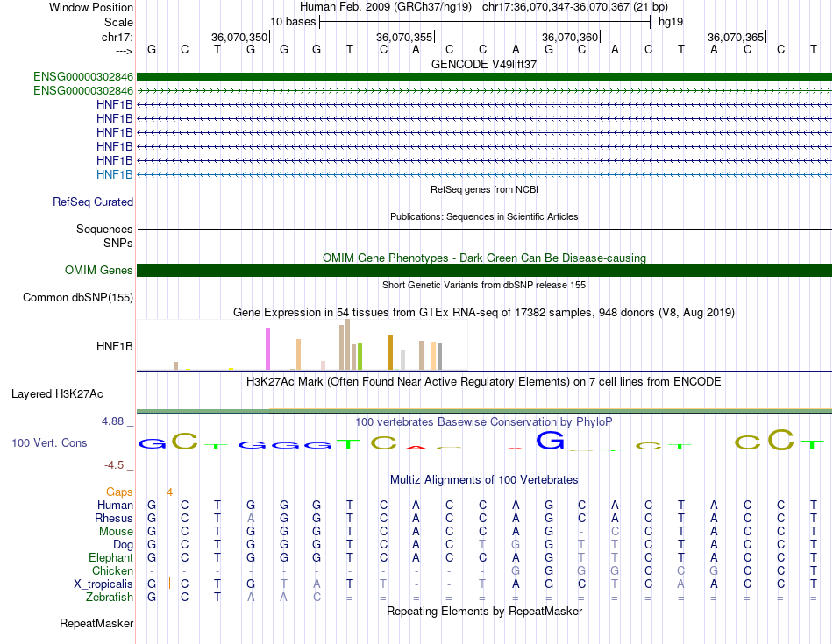
Task: Select the Elephant alignment row label
Action: [110, 558]
